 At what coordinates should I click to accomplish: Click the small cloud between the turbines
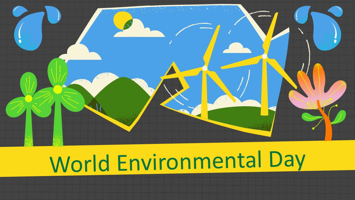coord(237,49)
